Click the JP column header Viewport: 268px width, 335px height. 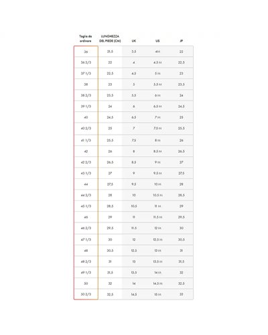pos(182,41)
